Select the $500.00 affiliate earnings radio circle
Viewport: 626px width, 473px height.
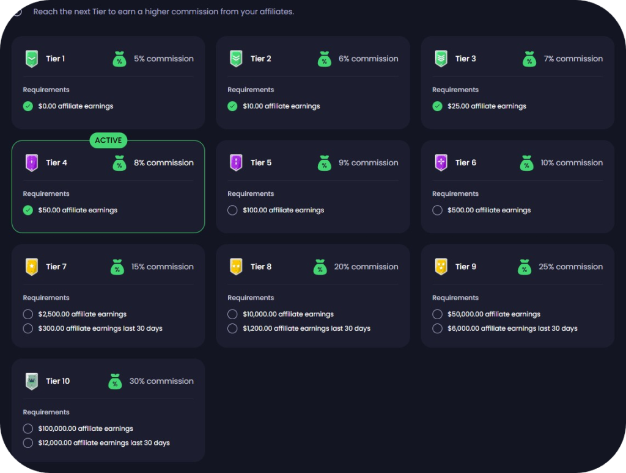pos(437,211)
